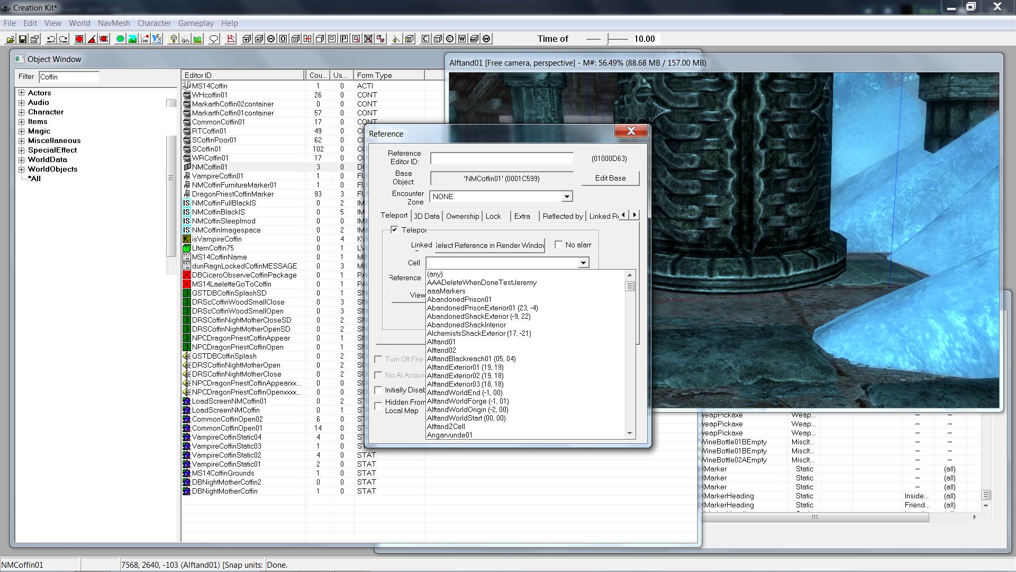Open the NavMesh menu
Image resolution: width=1016 pixels, height=572 pixels.
tap(113, 23)
